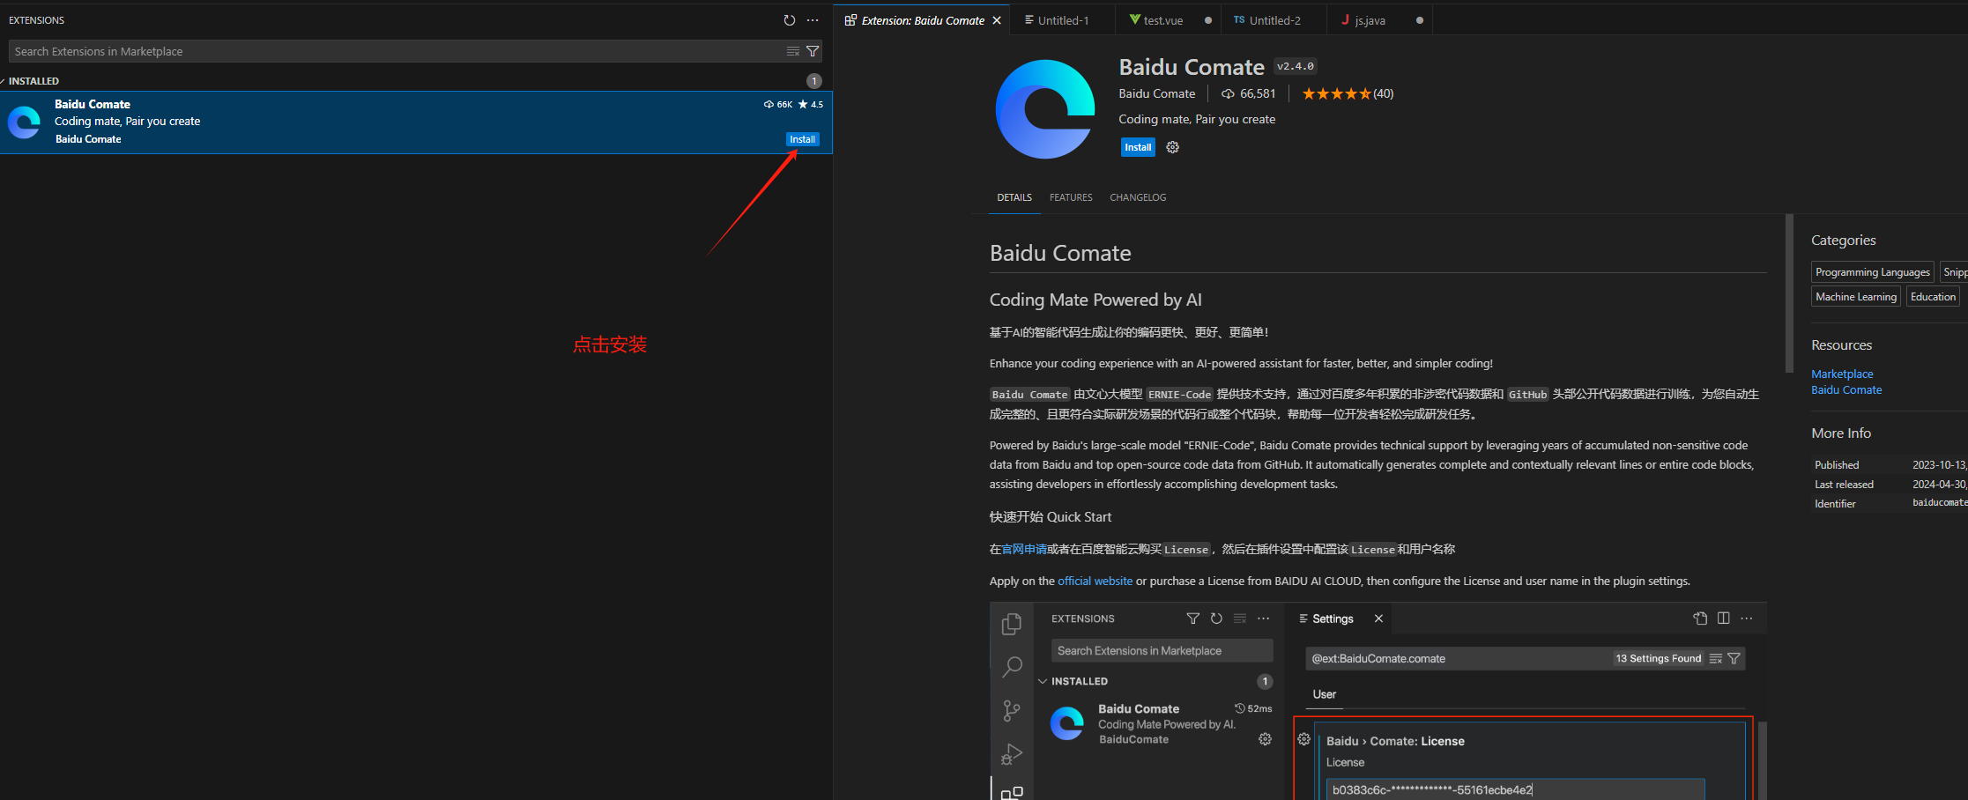This screenshot has height=800, width=1968.
Task: Click gear beside Baidu Comate License setting
Action: 1303,739
